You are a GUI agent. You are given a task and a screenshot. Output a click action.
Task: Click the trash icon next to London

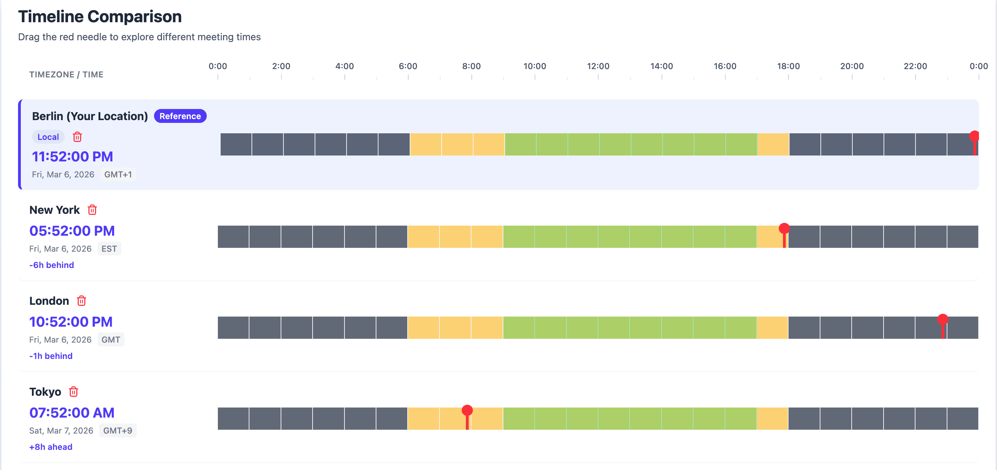tap(81, 301)
